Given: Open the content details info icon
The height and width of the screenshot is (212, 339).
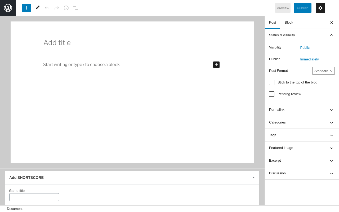Looking at the screenshot, I should 66,8.
